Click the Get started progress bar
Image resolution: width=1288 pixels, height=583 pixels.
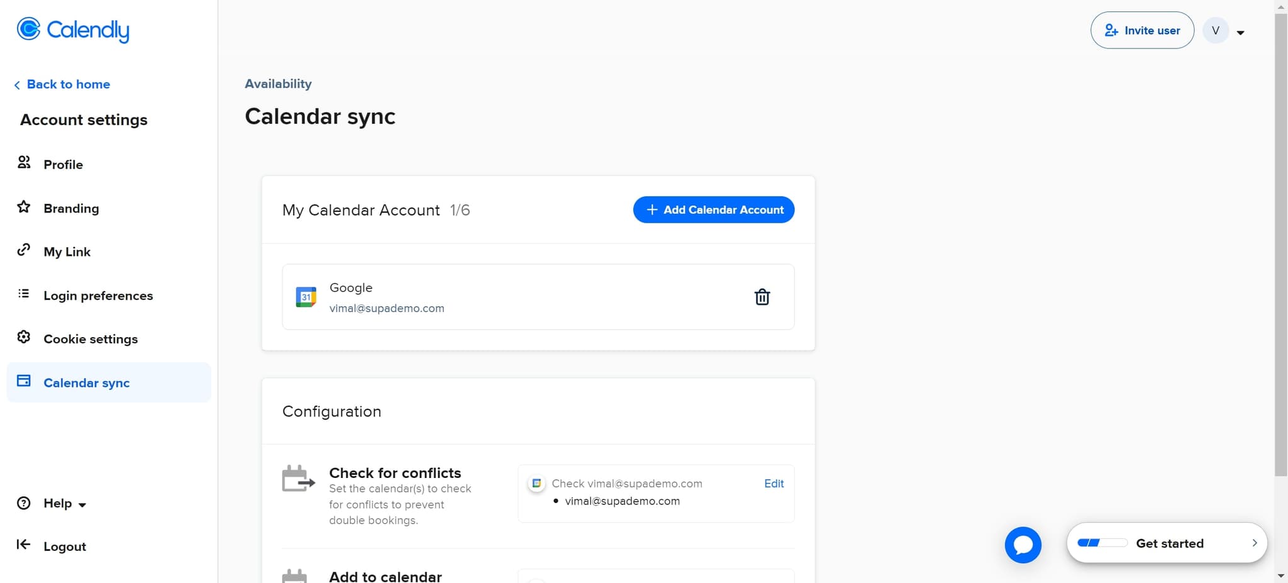[x=1102, y=542]
